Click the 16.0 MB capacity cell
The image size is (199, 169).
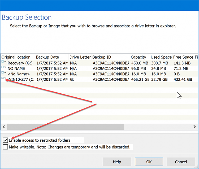click(139, 74)
